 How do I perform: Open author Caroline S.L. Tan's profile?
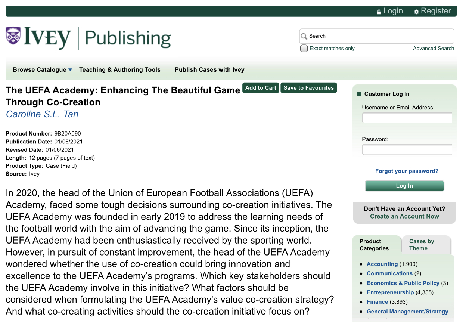[42, 114]
